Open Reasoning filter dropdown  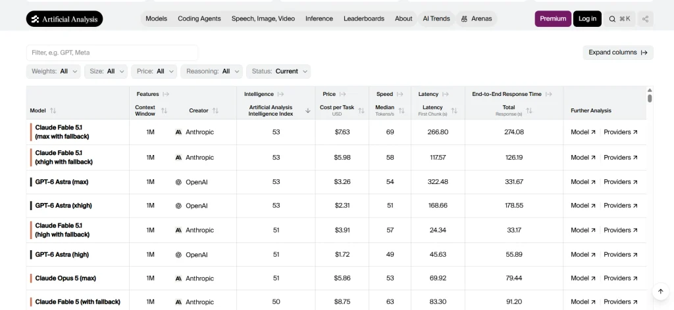tap(211, 71)
